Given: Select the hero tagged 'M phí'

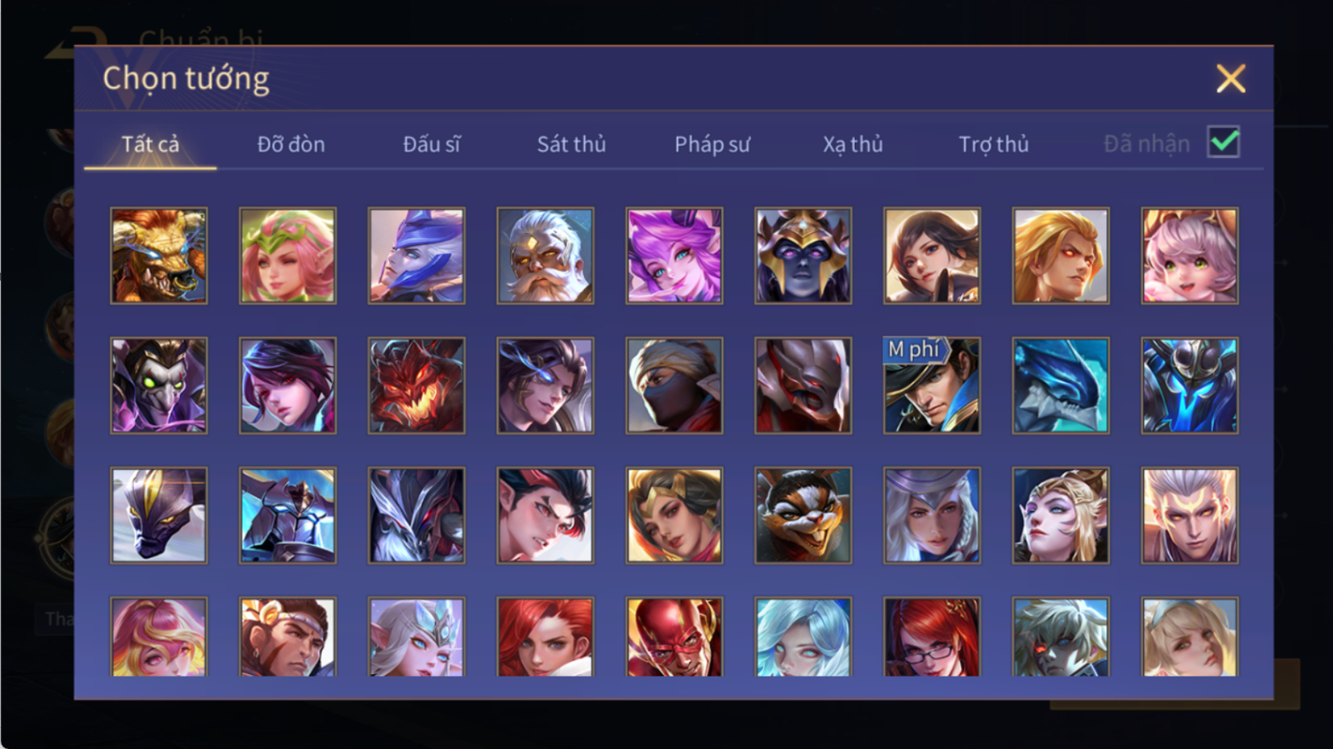Looking at the screenshot, I should point(932,386).
